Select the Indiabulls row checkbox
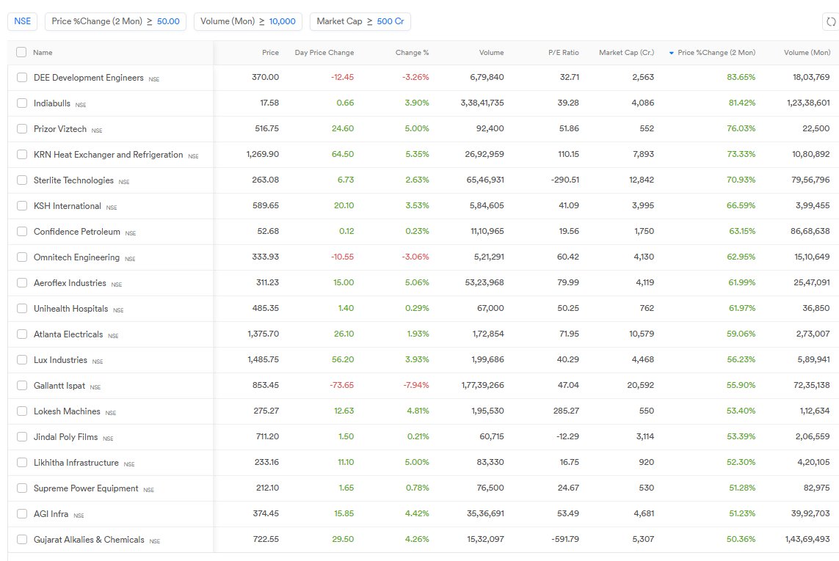Image resolution: width=839 pixels, height=561 pixels. [22, 103]
